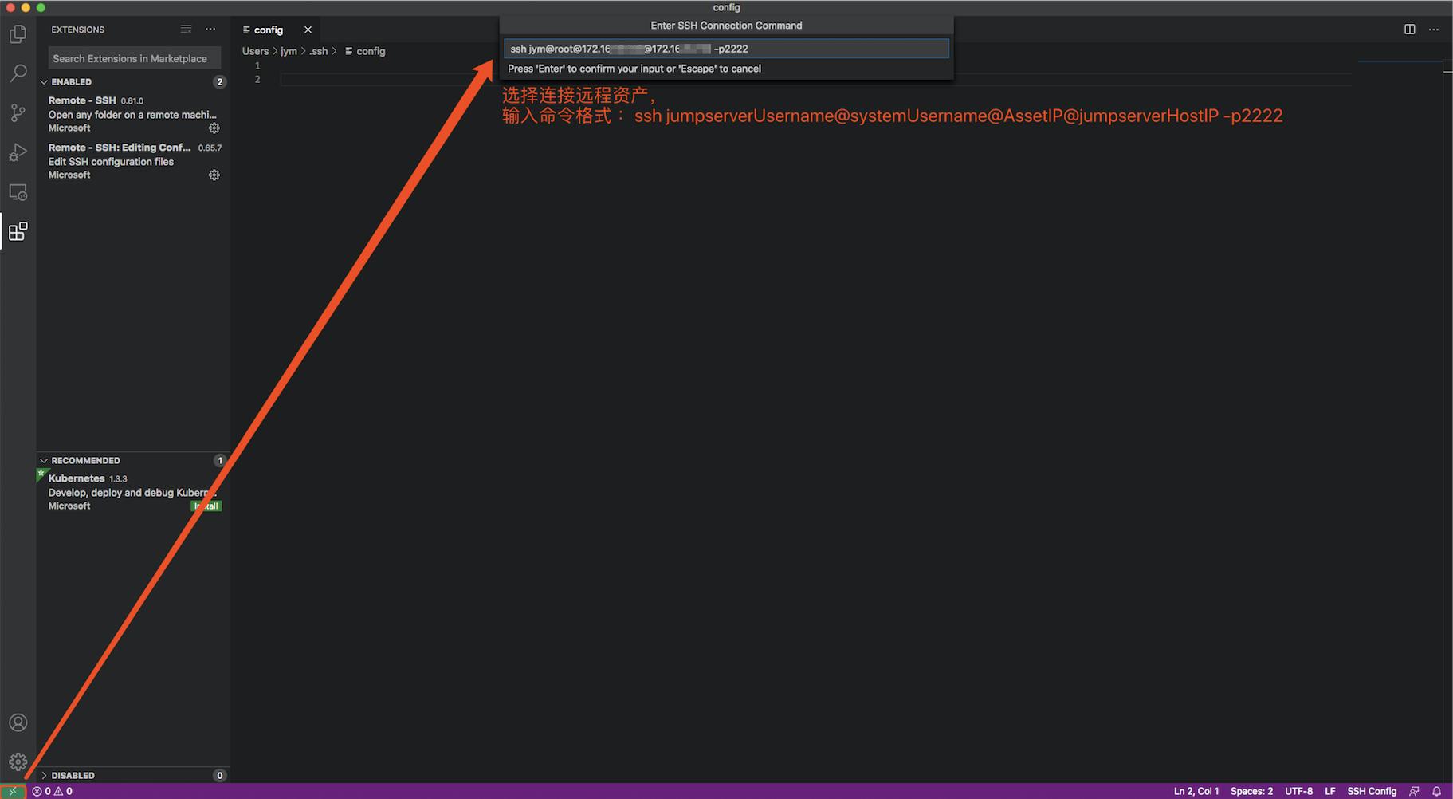1453x799 pixels.
Task: Select the Run and Debug icon
Action: point(18,152)
